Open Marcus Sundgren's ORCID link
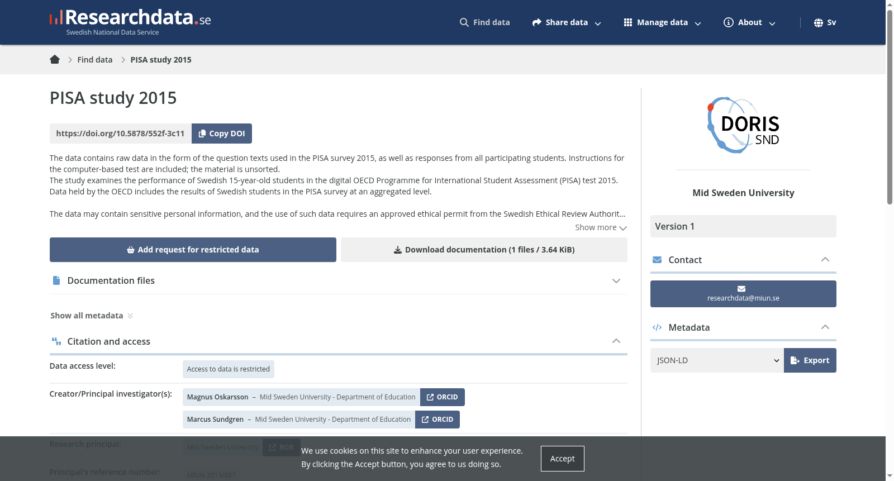Image resolution: width=894 pixels, height=481 pixels. (x=438, y=420)
